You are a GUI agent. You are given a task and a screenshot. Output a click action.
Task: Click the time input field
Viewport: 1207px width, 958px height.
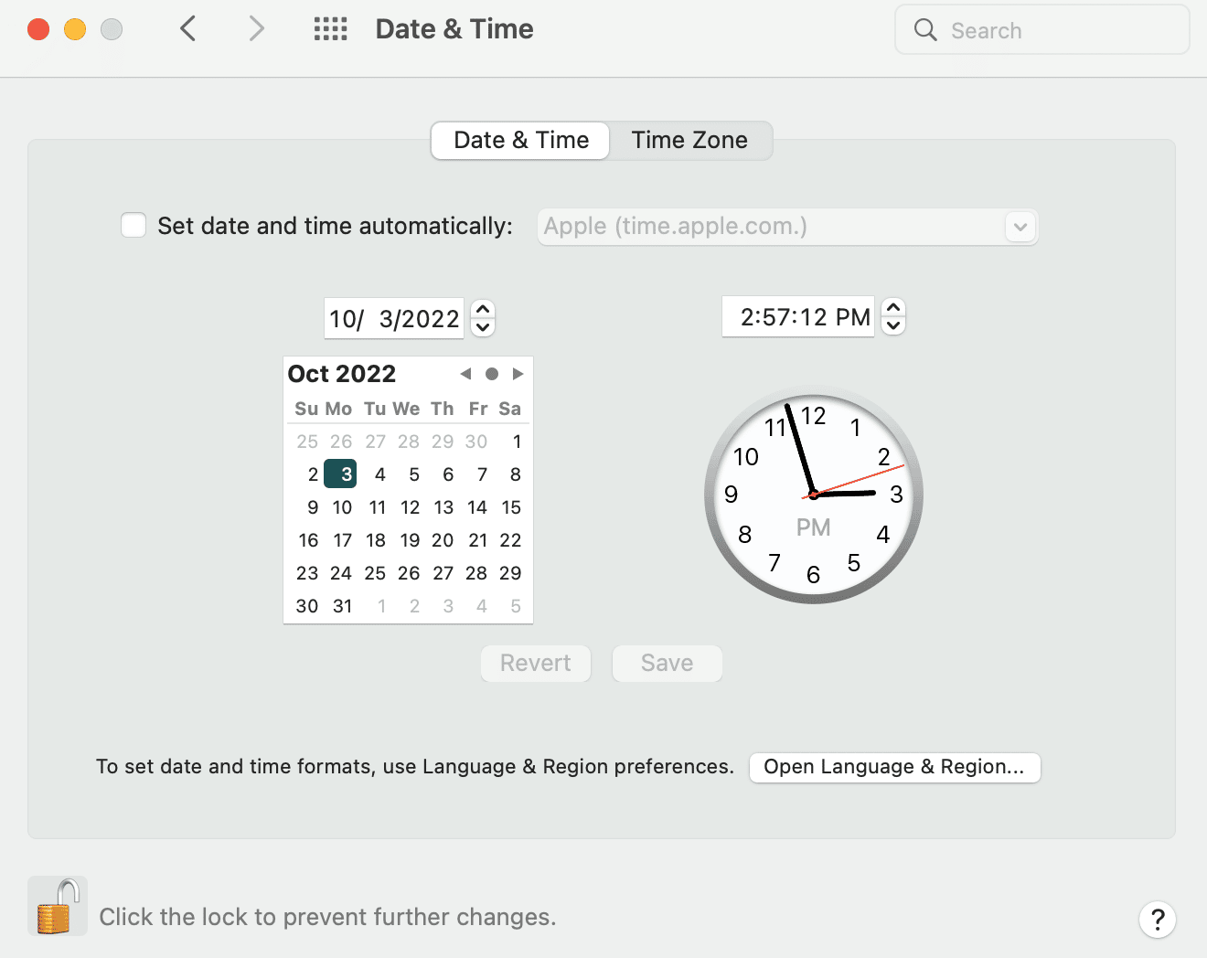point(797,317)
